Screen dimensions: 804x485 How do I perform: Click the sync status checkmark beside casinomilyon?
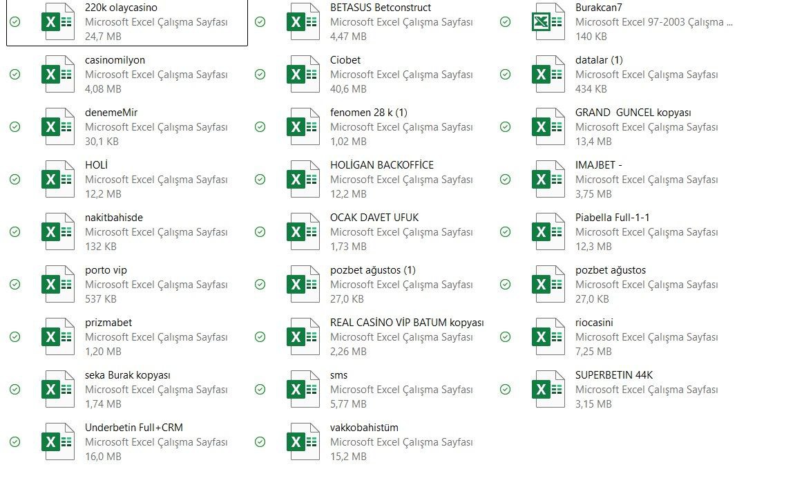15,75
